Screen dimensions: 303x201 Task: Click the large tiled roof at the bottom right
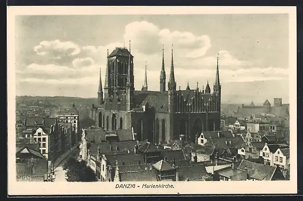click(257, 170)
